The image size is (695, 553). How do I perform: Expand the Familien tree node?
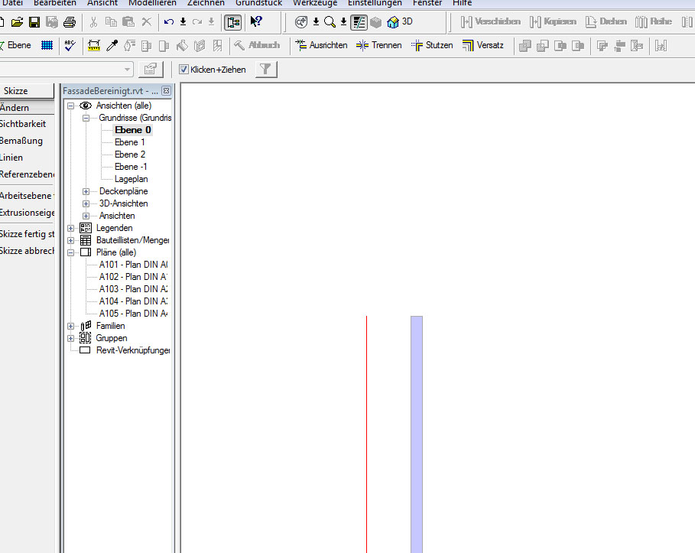pos(70,326)
